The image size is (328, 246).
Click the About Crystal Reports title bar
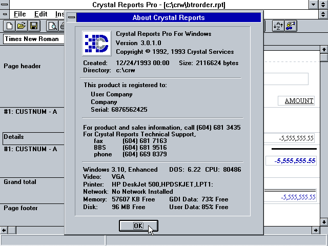(x=169, y=17)
